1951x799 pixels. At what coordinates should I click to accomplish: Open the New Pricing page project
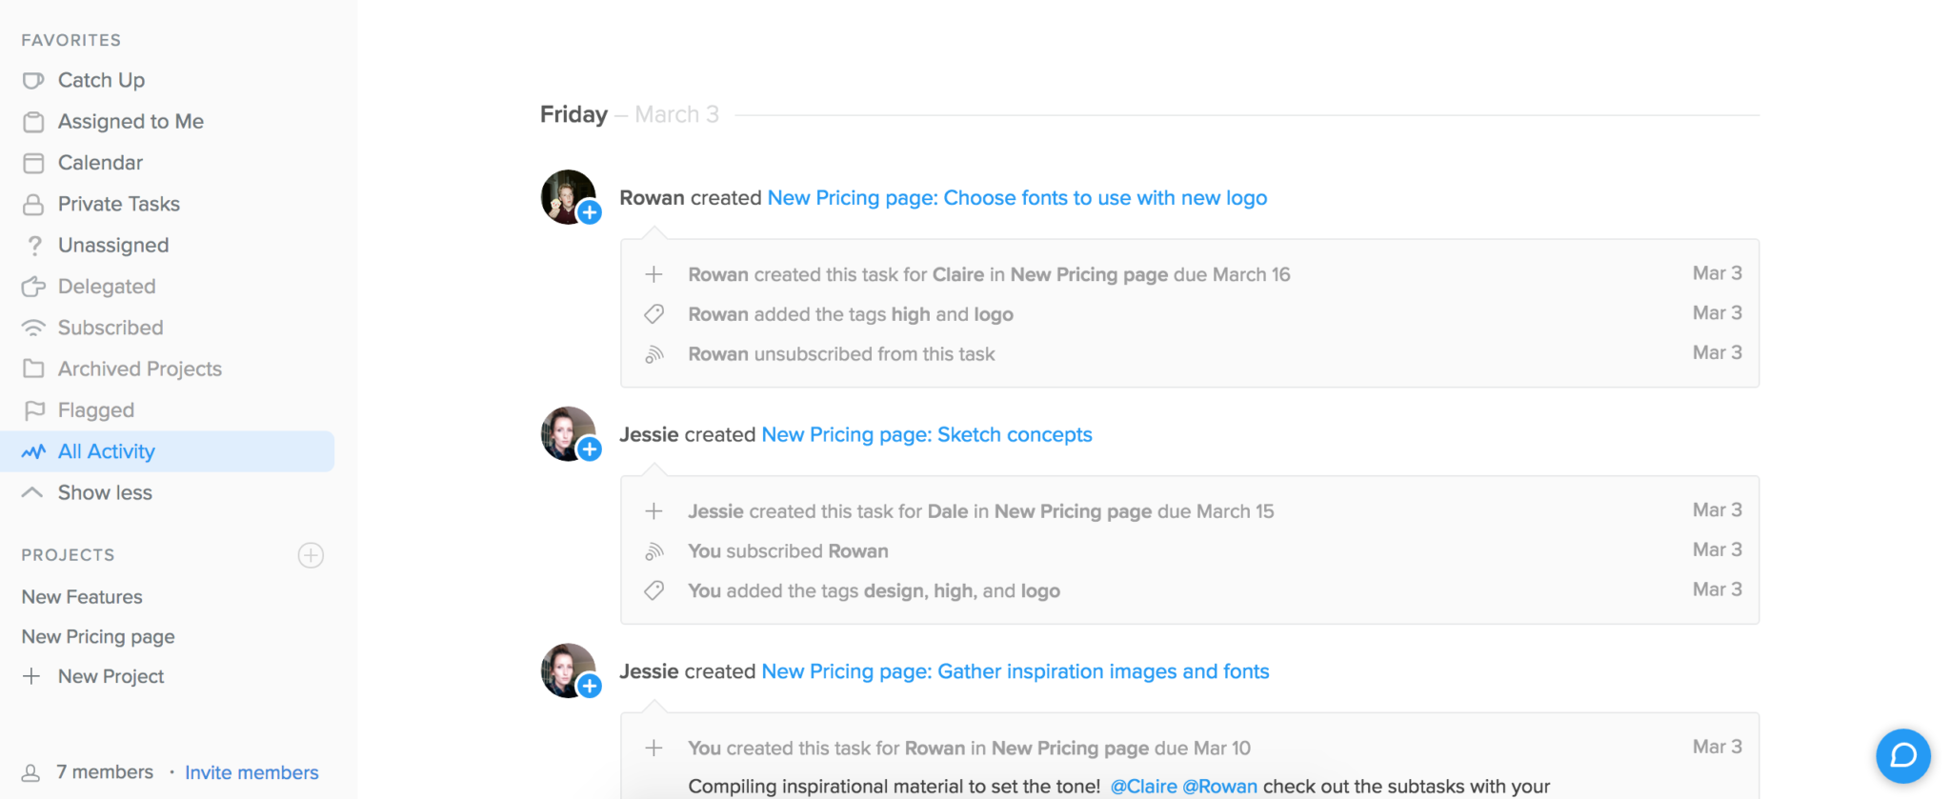(98, 636)
